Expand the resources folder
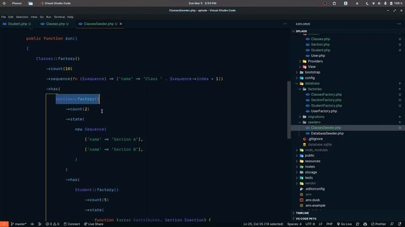This screenshot has height=227, width=405. (x=312, y=161)
